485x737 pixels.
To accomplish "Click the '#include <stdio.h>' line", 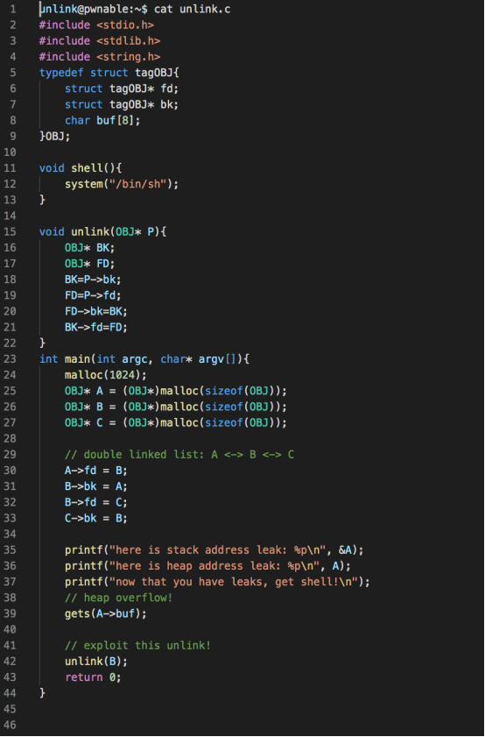I will 96,25.
